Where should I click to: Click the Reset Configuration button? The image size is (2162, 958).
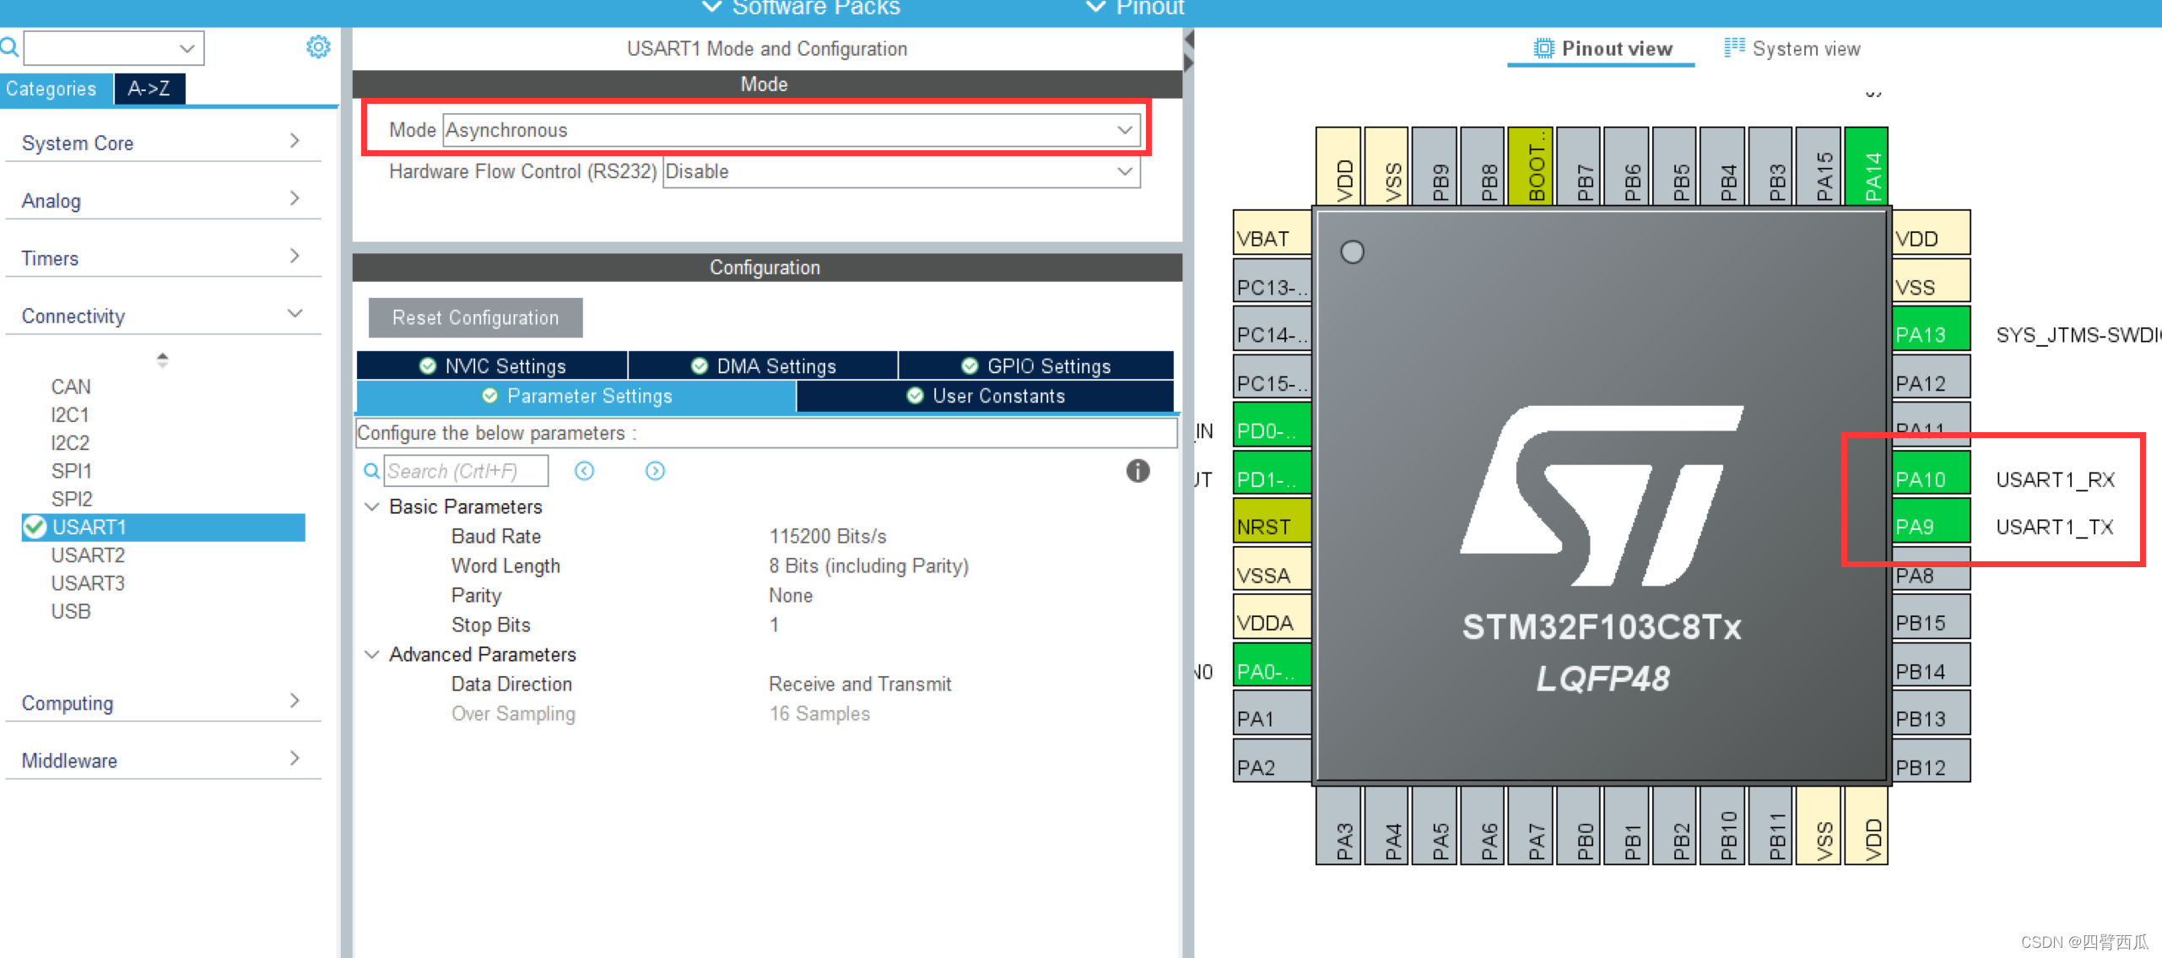pos(475,317)
